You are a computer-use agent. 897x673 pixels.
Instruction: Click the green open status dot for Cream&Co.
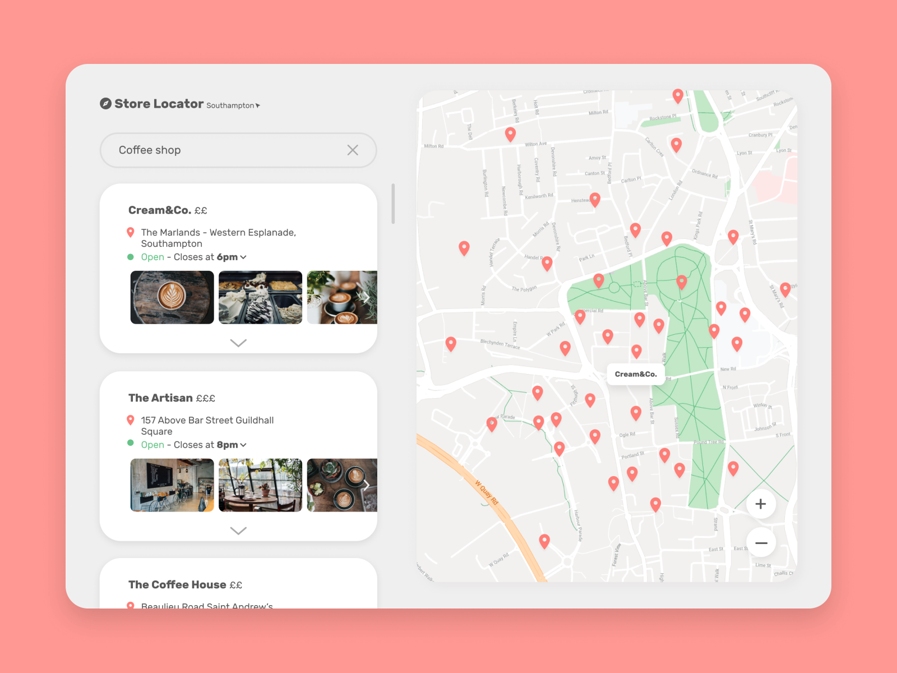click(130, 257)
